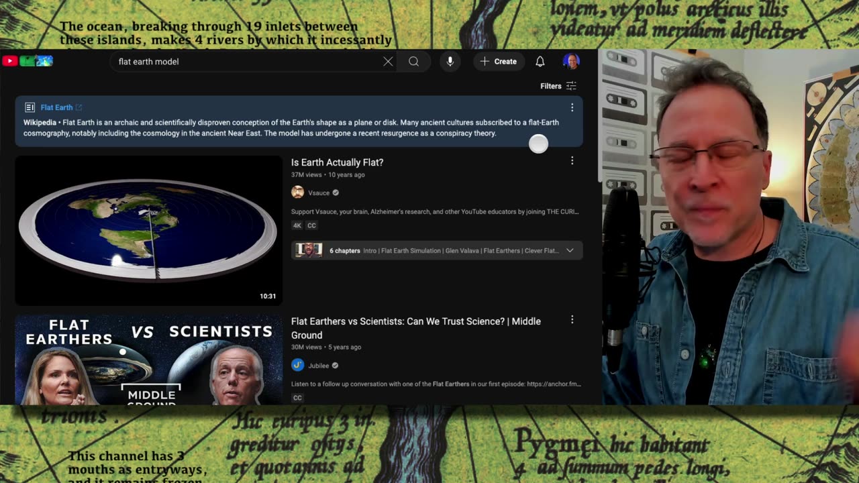Open the Create button
The image size is (859, 483).
499,62
